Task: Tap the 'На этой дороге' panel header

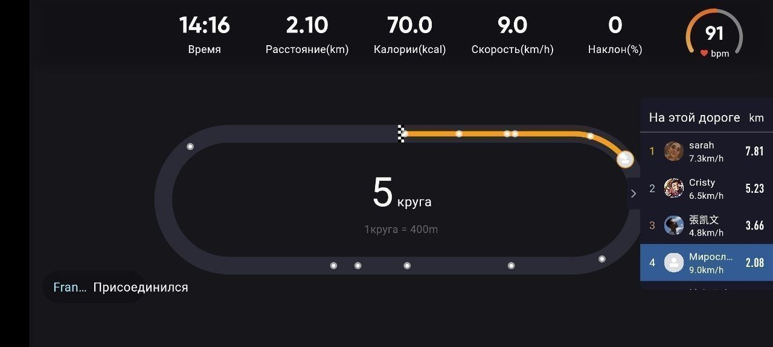Action: [694, 117]
